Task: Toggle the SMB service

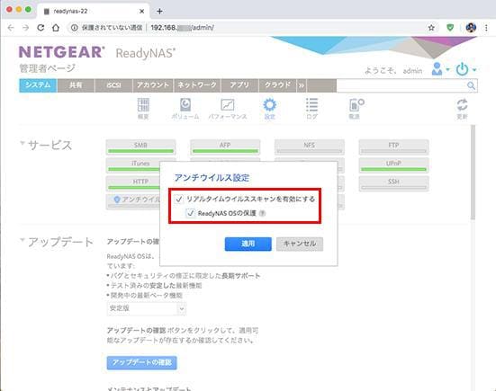Action: coord(140,147)
